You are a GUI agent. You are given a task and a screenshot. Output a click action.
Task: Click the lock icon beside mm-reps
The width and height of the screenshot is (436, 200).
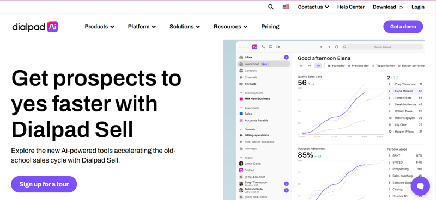[x=241, y=149]
